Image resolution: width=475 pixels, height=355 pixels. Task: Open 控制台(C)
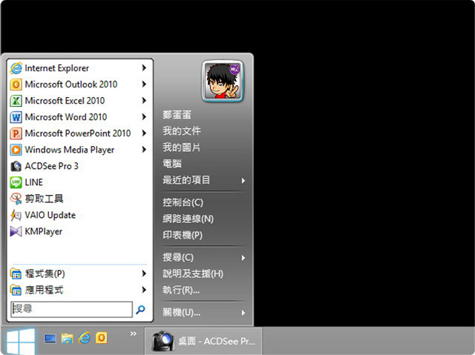(x=183, y=202)
